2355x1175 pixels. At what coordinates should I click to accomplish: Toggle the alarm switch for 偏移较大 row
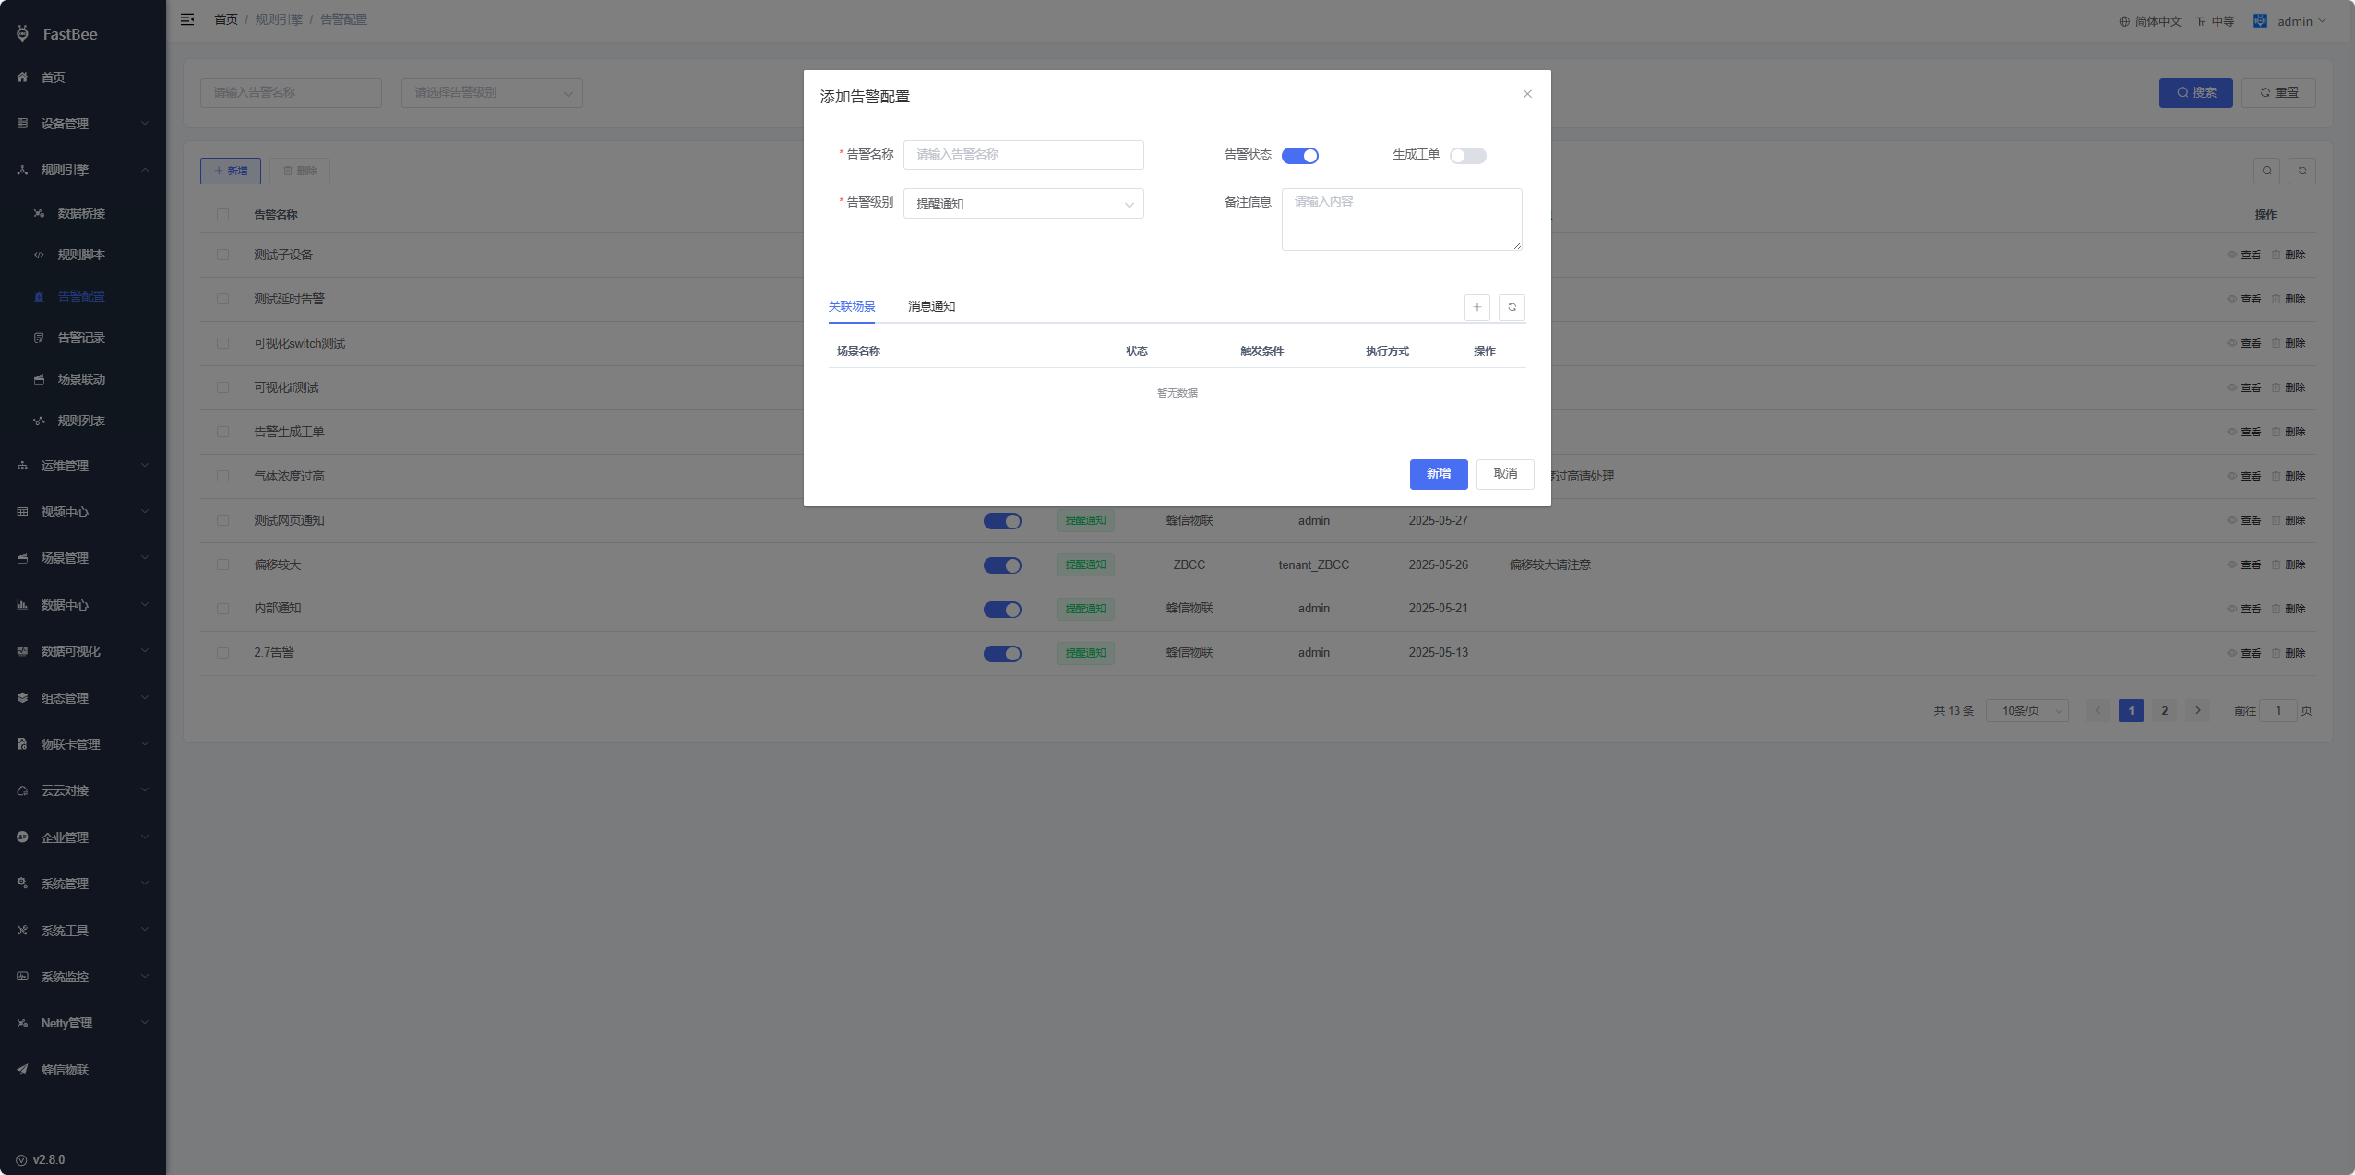[x=1001, y=565]
